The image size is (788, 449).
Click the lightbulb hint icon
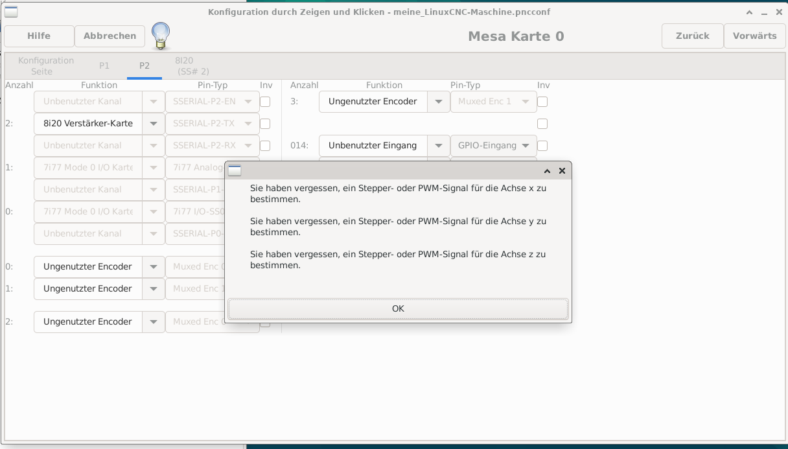pyautogui.click(x=160, y=36)
